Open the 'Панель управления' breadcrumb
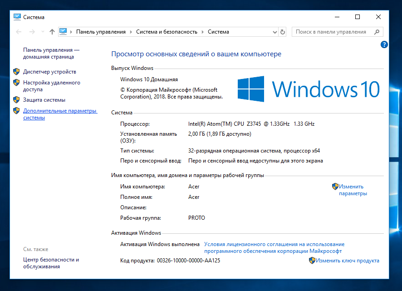 (x=101, y=32)
